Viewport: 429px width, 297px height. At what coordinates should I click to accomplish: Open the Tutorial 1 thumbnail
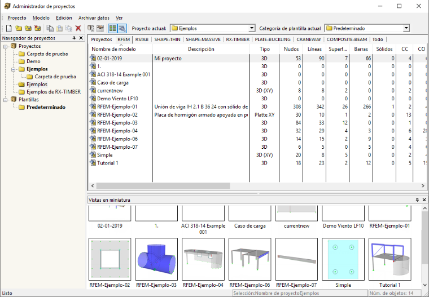click(x=389, y=259)
